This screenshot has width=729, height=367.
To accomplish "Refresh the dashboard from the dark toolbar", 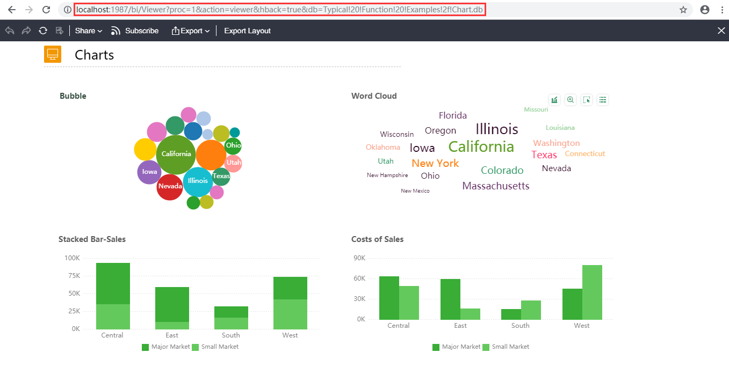I will point(43,31).
